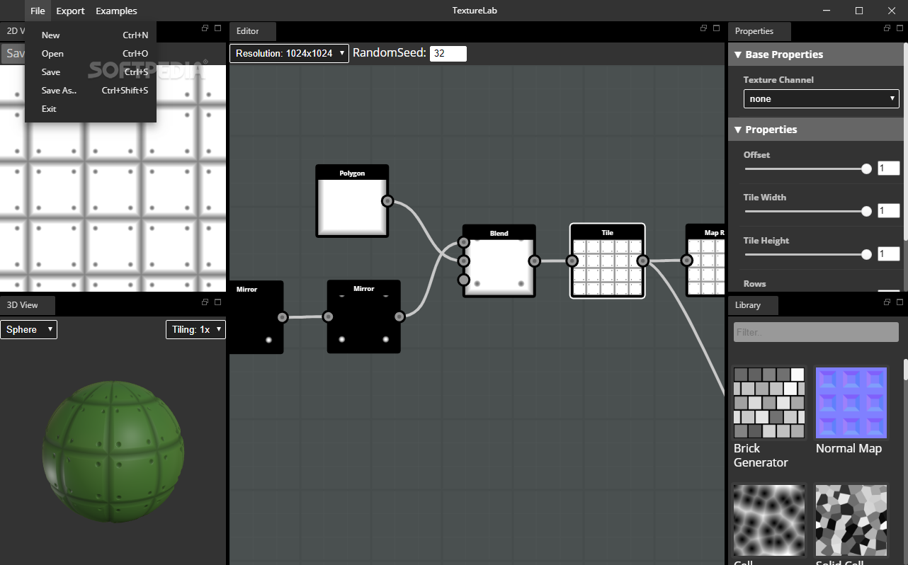Pop out the 3D View panel
The image size is (908, 565).
[205, 302]
